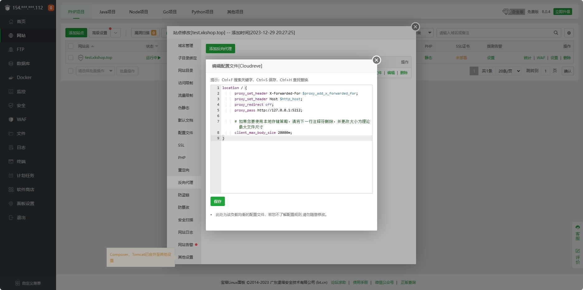Open the batch operation select dropdown

(x=95, y=71)
